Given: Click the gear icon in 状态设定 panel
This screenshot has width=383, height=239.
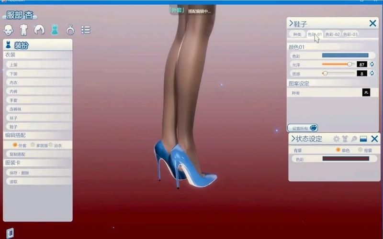Looking at the screenshot, I should 337,139.
